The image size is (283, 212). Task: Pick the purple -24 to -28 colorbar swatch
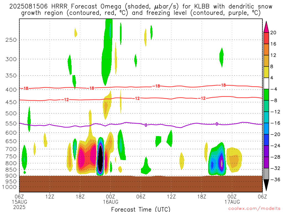point(266,151)
